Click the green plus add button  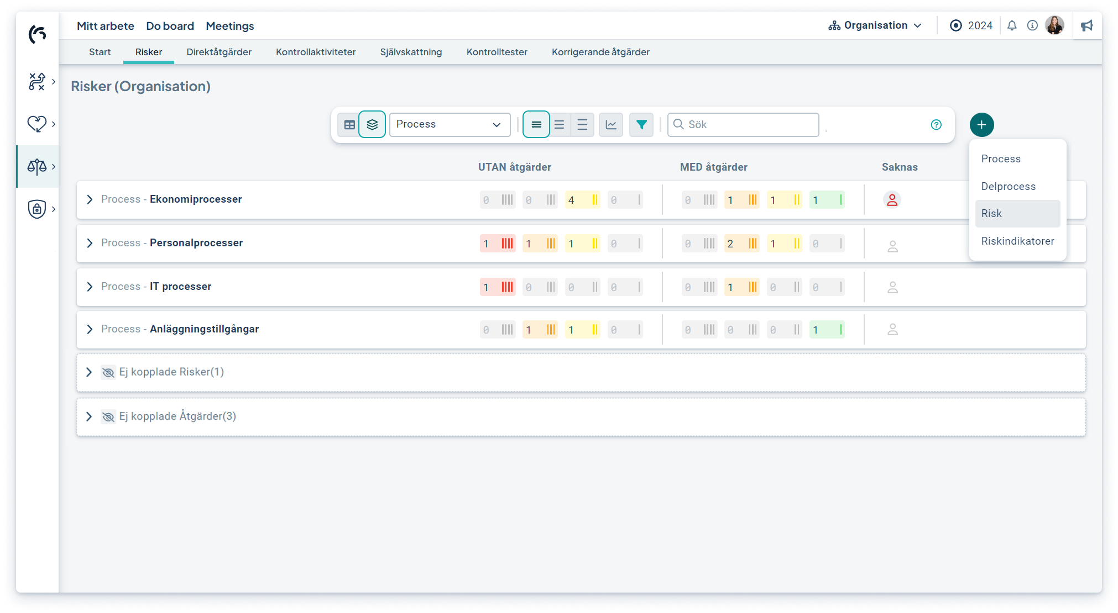(981, 125)
